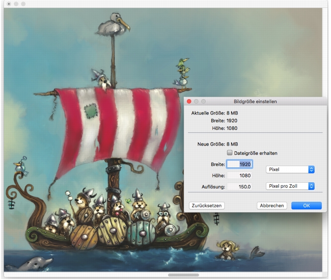The height and width of the screenshot is (280, 331).
Task: Close the Bildgröße einstellen dialog
Action: point(189,102)
